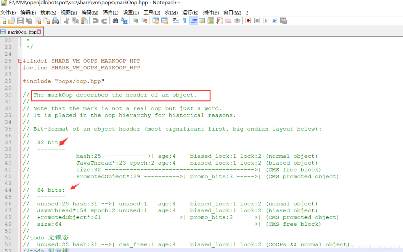
Task: Open the ? help menu
Action: [x=247, y=12]
